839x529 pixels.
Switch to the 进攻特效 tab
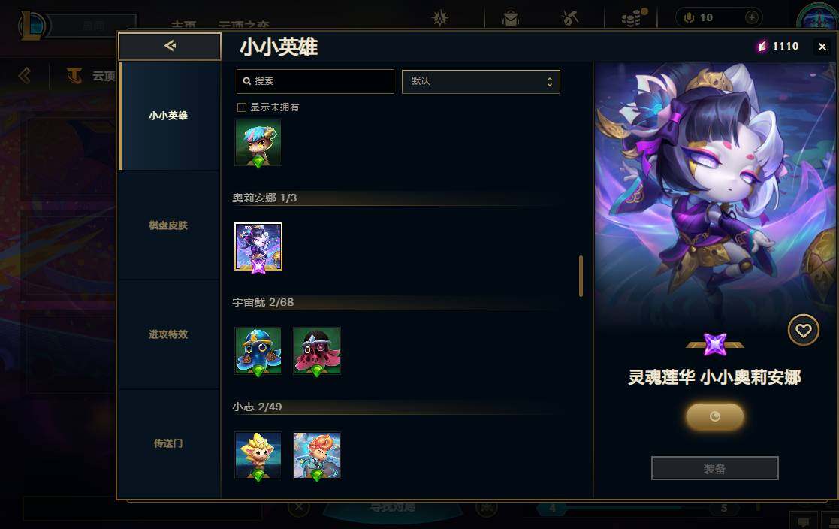(168, 334)
